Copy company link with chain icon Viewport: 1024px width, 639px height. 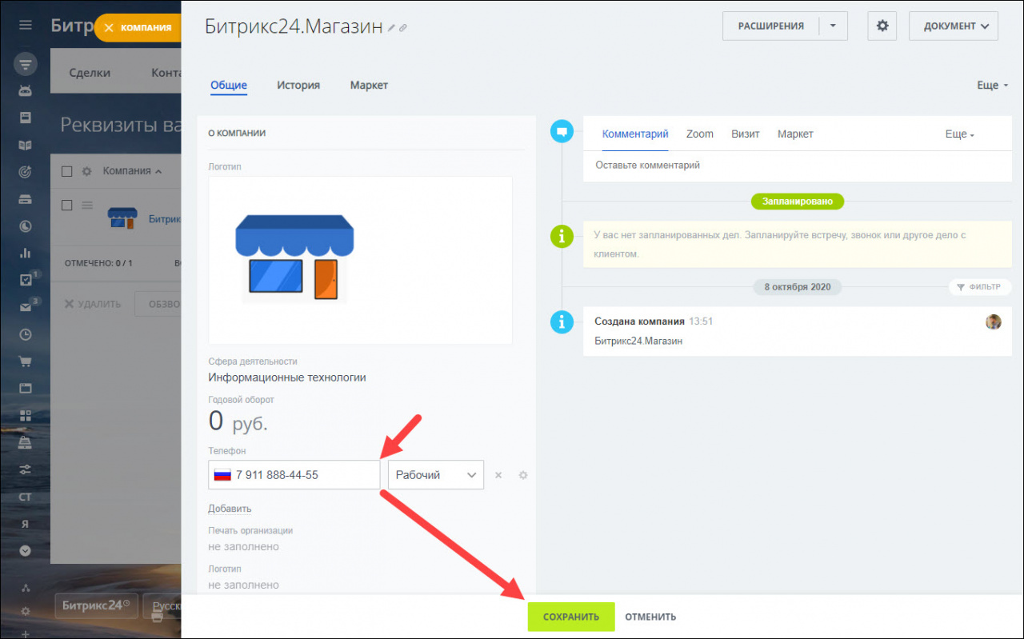pos(403,28)
